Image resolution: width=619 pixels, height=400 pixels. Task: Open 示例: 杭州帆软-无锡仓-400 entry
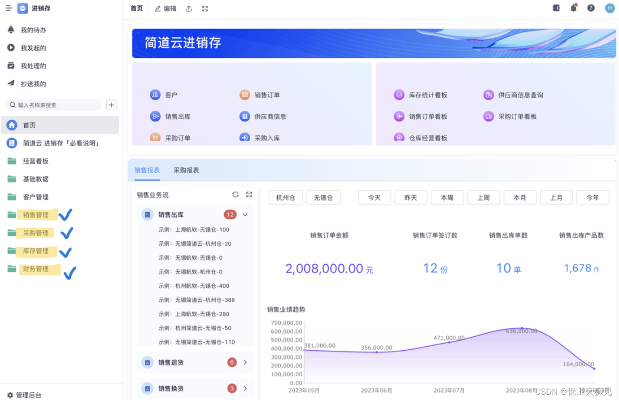point(194,286)
